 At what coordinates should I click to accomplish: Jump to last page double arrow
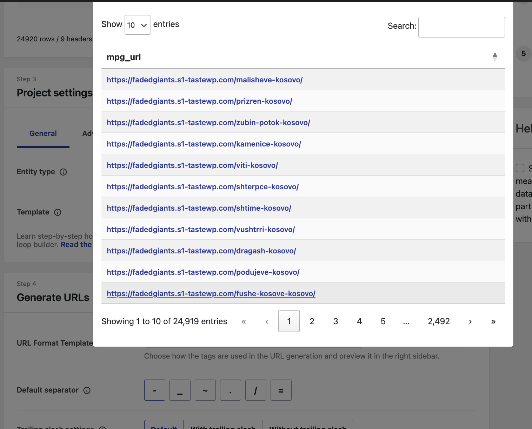[493, 321]
